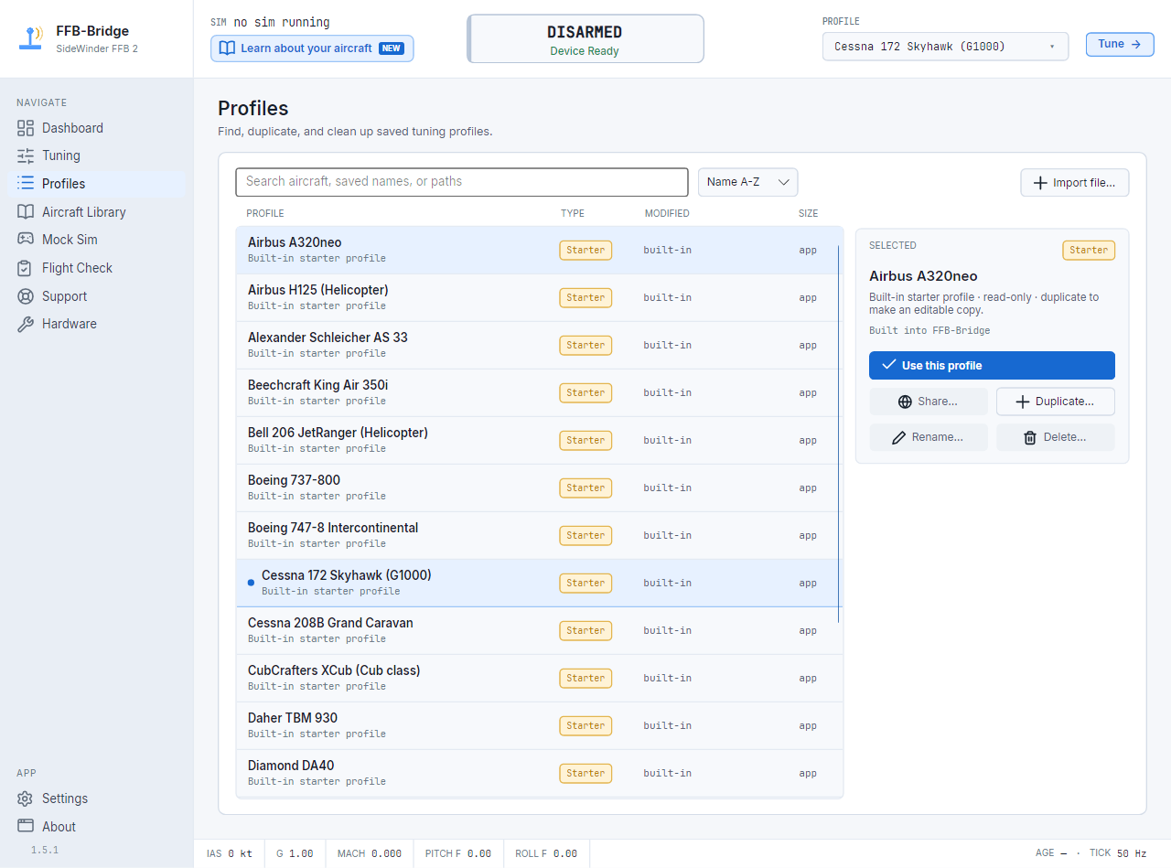Click the Starter badge on Daher TBM 930 row

tap(585, 726)
